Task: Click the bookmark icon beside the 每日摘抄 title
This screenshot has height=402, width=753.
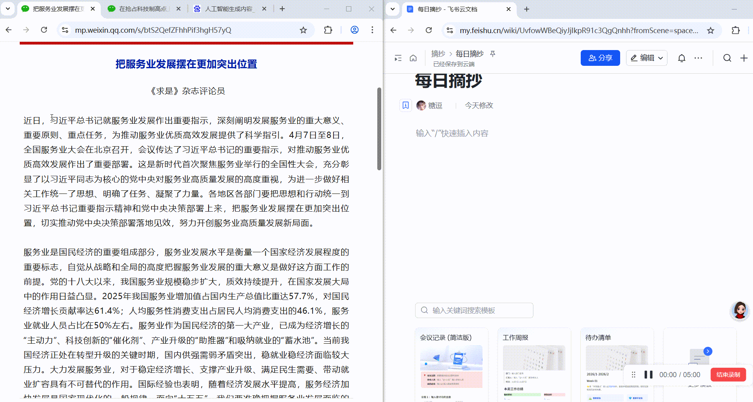Action: tap(406, 105)
